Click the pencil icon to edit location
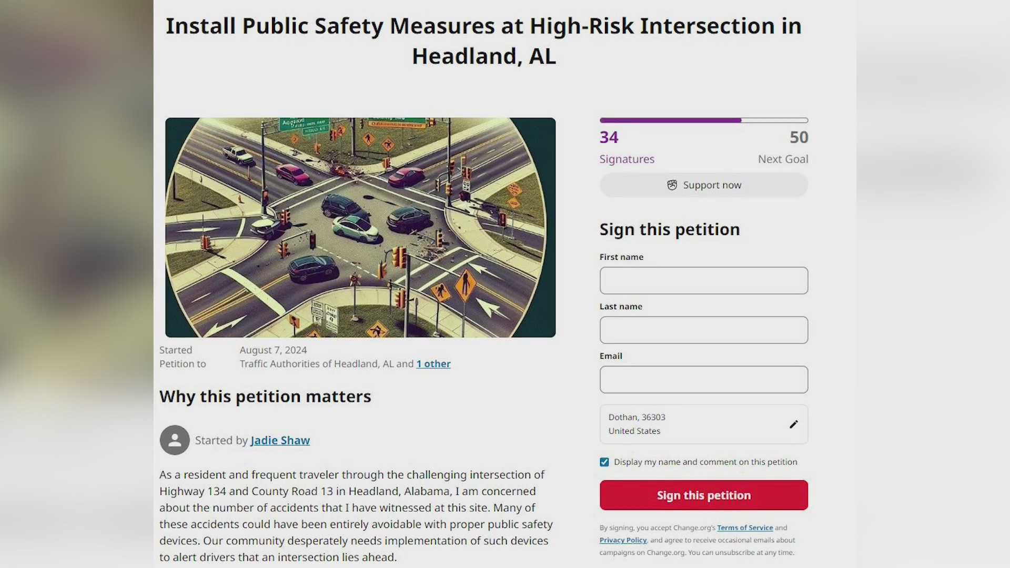Screen dimensions: 1010x568 [x=793, y=424]
